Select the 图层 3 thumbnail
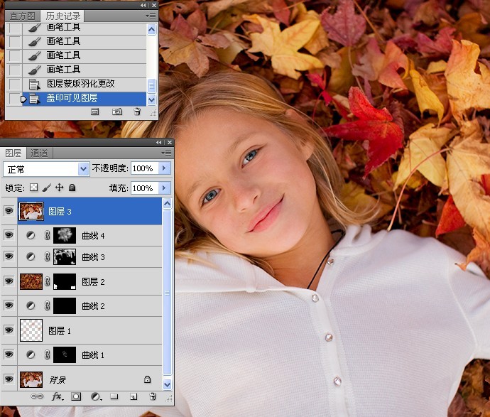 (x=31, y=211)
